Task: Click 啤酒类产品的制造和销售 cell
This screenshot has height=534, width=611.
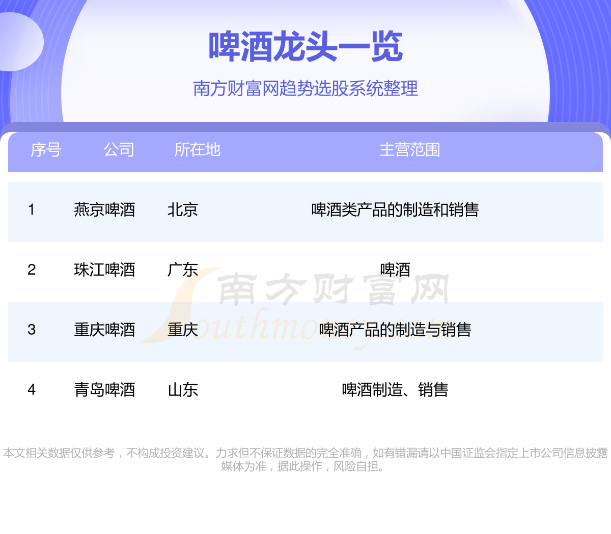Action: (395, 210)
